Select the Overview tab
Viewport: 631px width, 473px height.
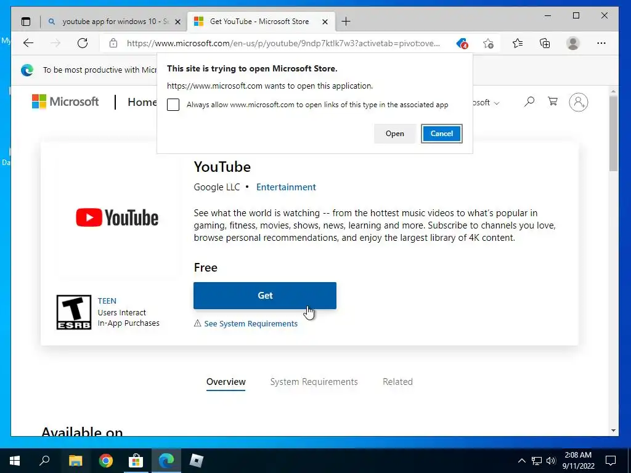pos(226,382)
